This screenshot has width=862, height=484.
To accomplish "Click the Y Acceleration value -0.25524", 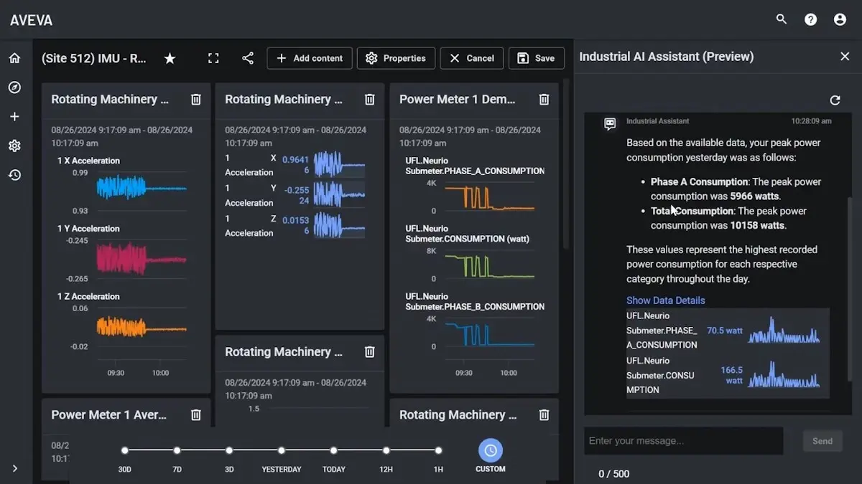I will (295, 195).
